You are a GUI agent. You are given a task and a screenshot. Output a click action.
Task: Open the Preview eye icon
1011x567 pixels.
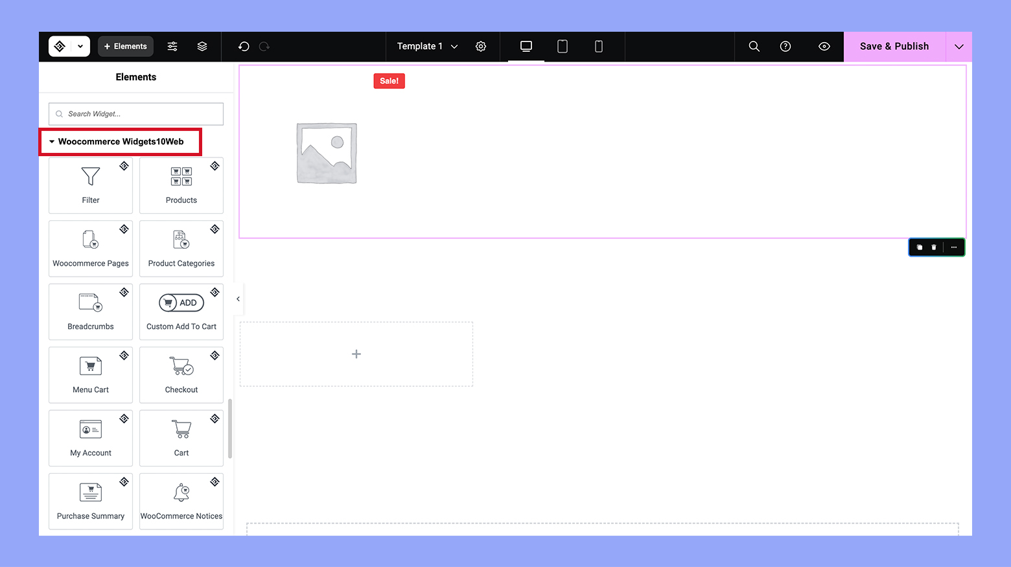tap(824, 46)
